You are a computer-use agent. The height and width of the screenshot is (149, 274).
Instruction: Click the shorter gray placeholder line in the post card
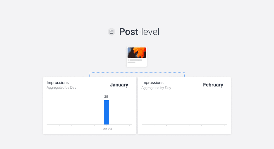pyautogui.click(x=131, y=62)
